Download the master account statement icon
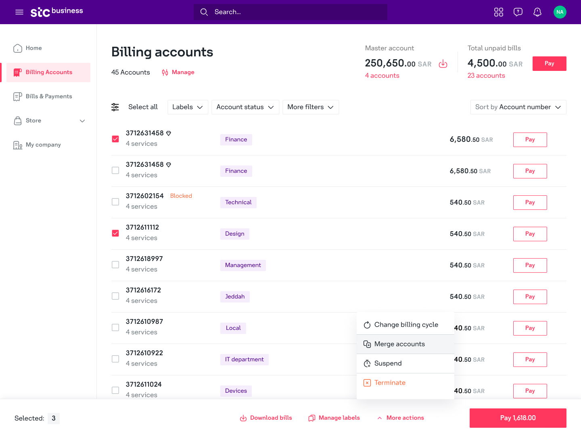Screen dimensions: 581x435 pos(443,64)
